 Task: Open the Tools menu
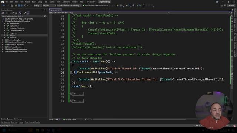point(59,2)
